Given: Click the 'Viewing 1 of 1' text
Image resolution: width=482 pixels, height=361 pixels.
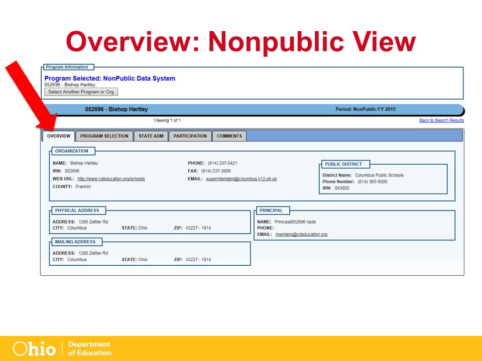Looking at the screenshot, I should [x=167, y=120].
